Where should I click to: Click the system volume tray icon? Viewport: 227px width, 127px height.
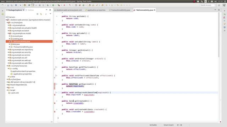[216, 1]
